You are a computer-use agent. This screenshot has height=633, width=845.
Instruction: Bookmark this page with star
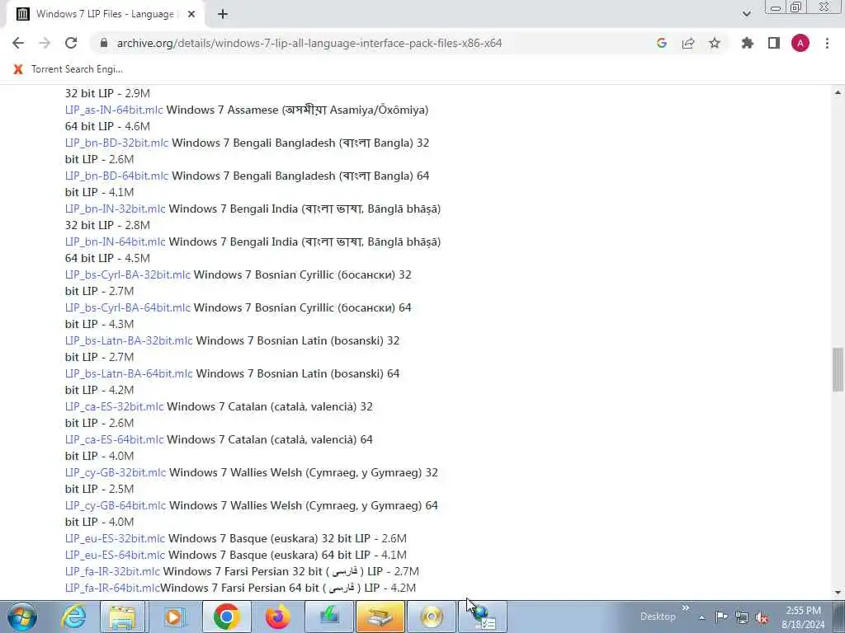click(715, 43)
